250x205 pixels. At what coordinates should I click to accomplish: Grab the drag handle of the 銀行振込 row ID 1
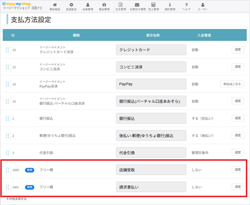pos(7,118)
